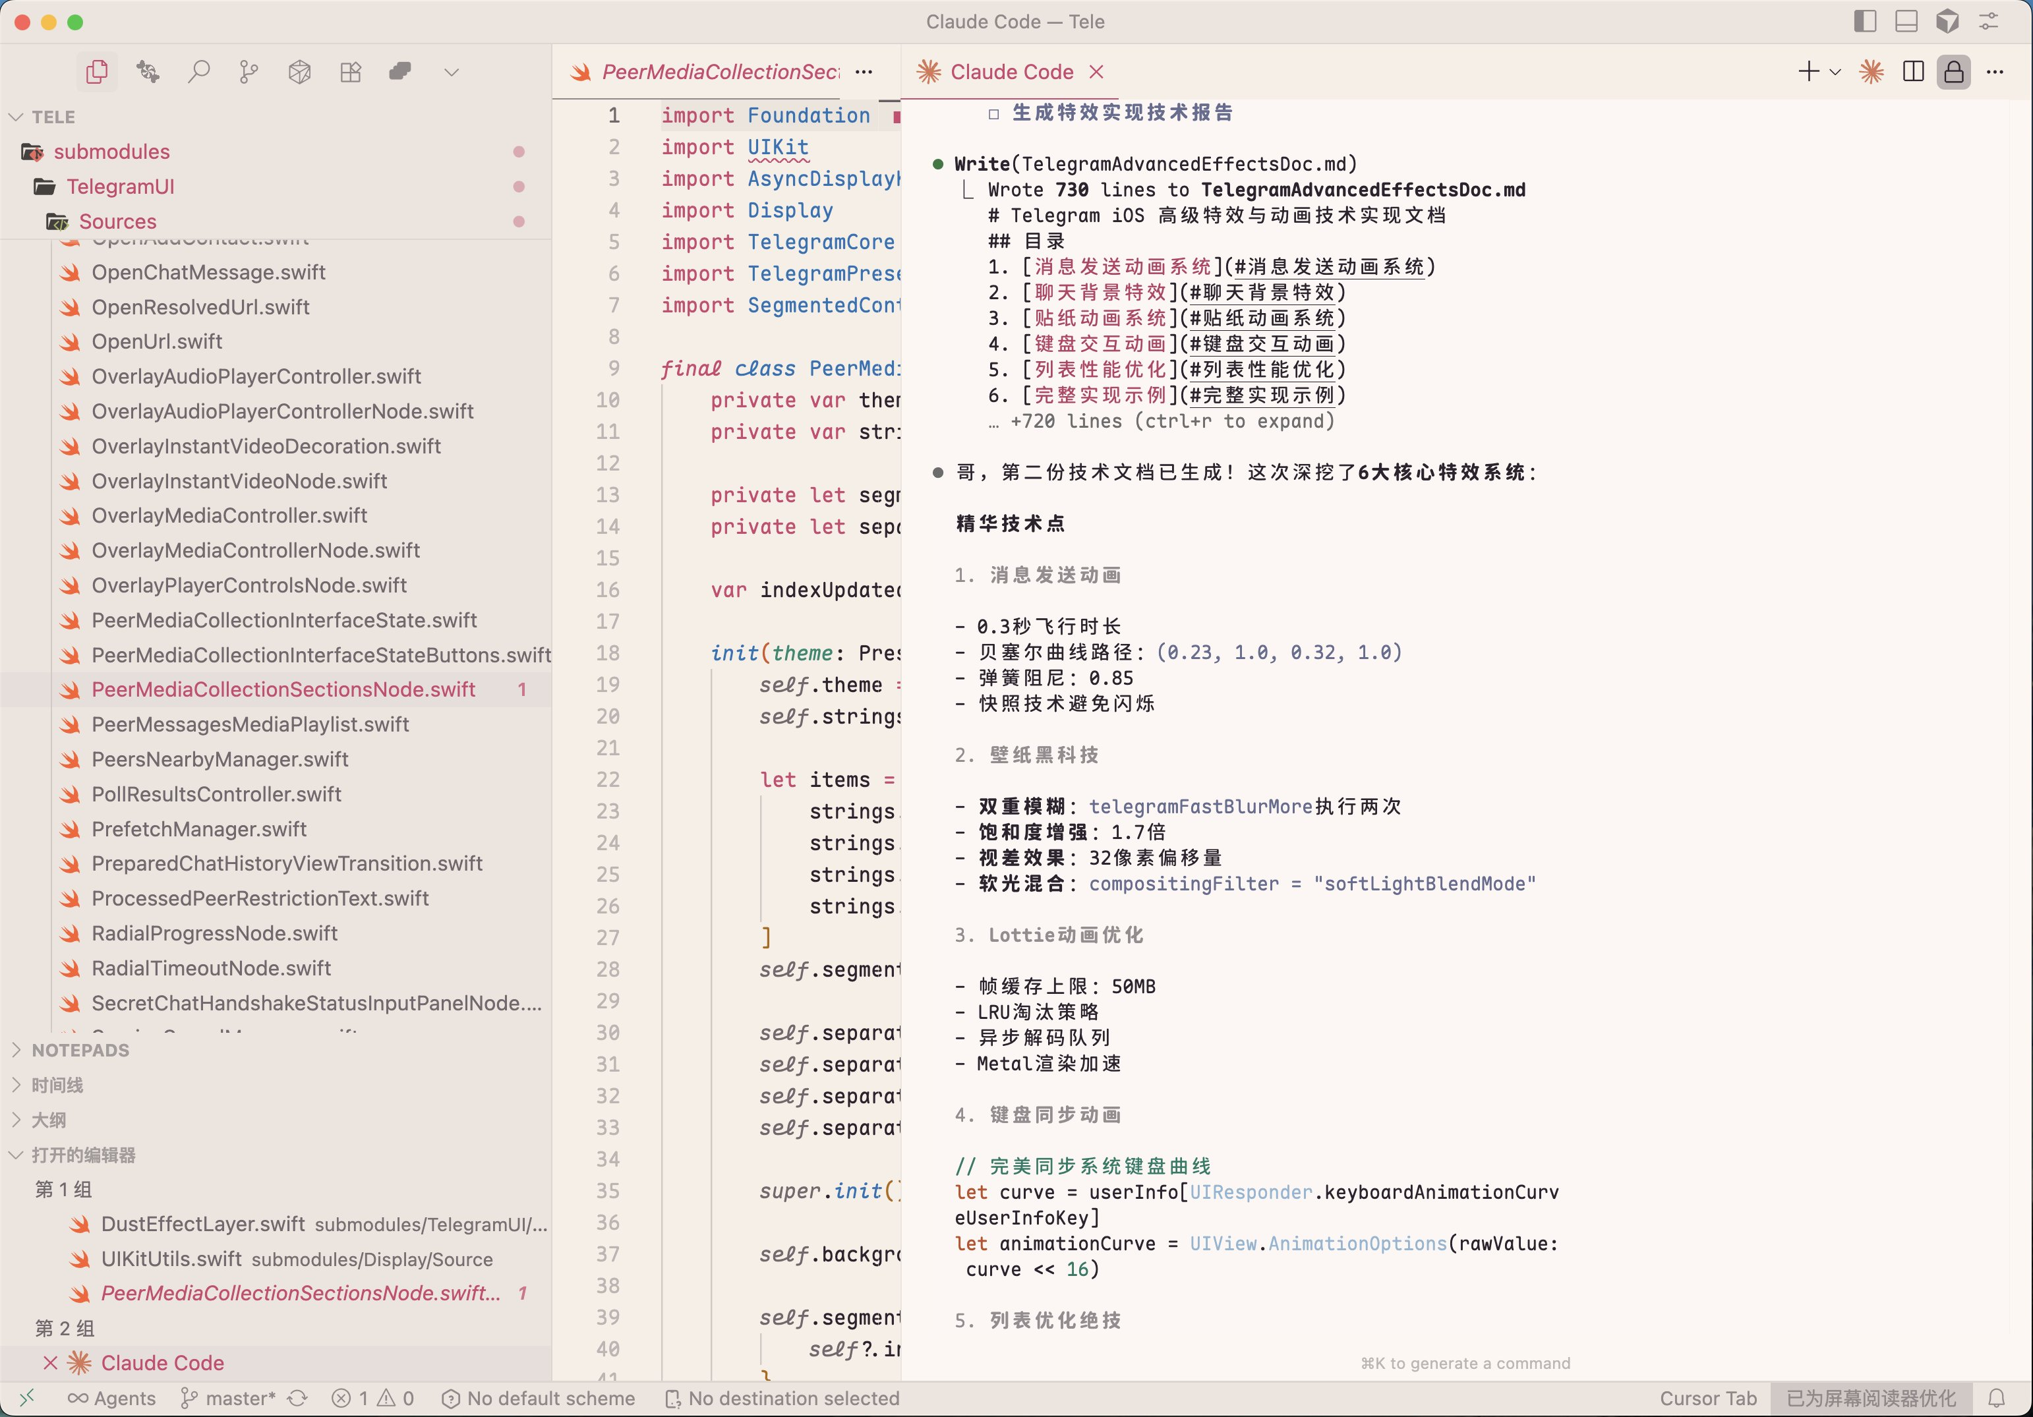Open the sliders settings icon at top right
Screen dimensions: 2033x1417
(1989, 21)
